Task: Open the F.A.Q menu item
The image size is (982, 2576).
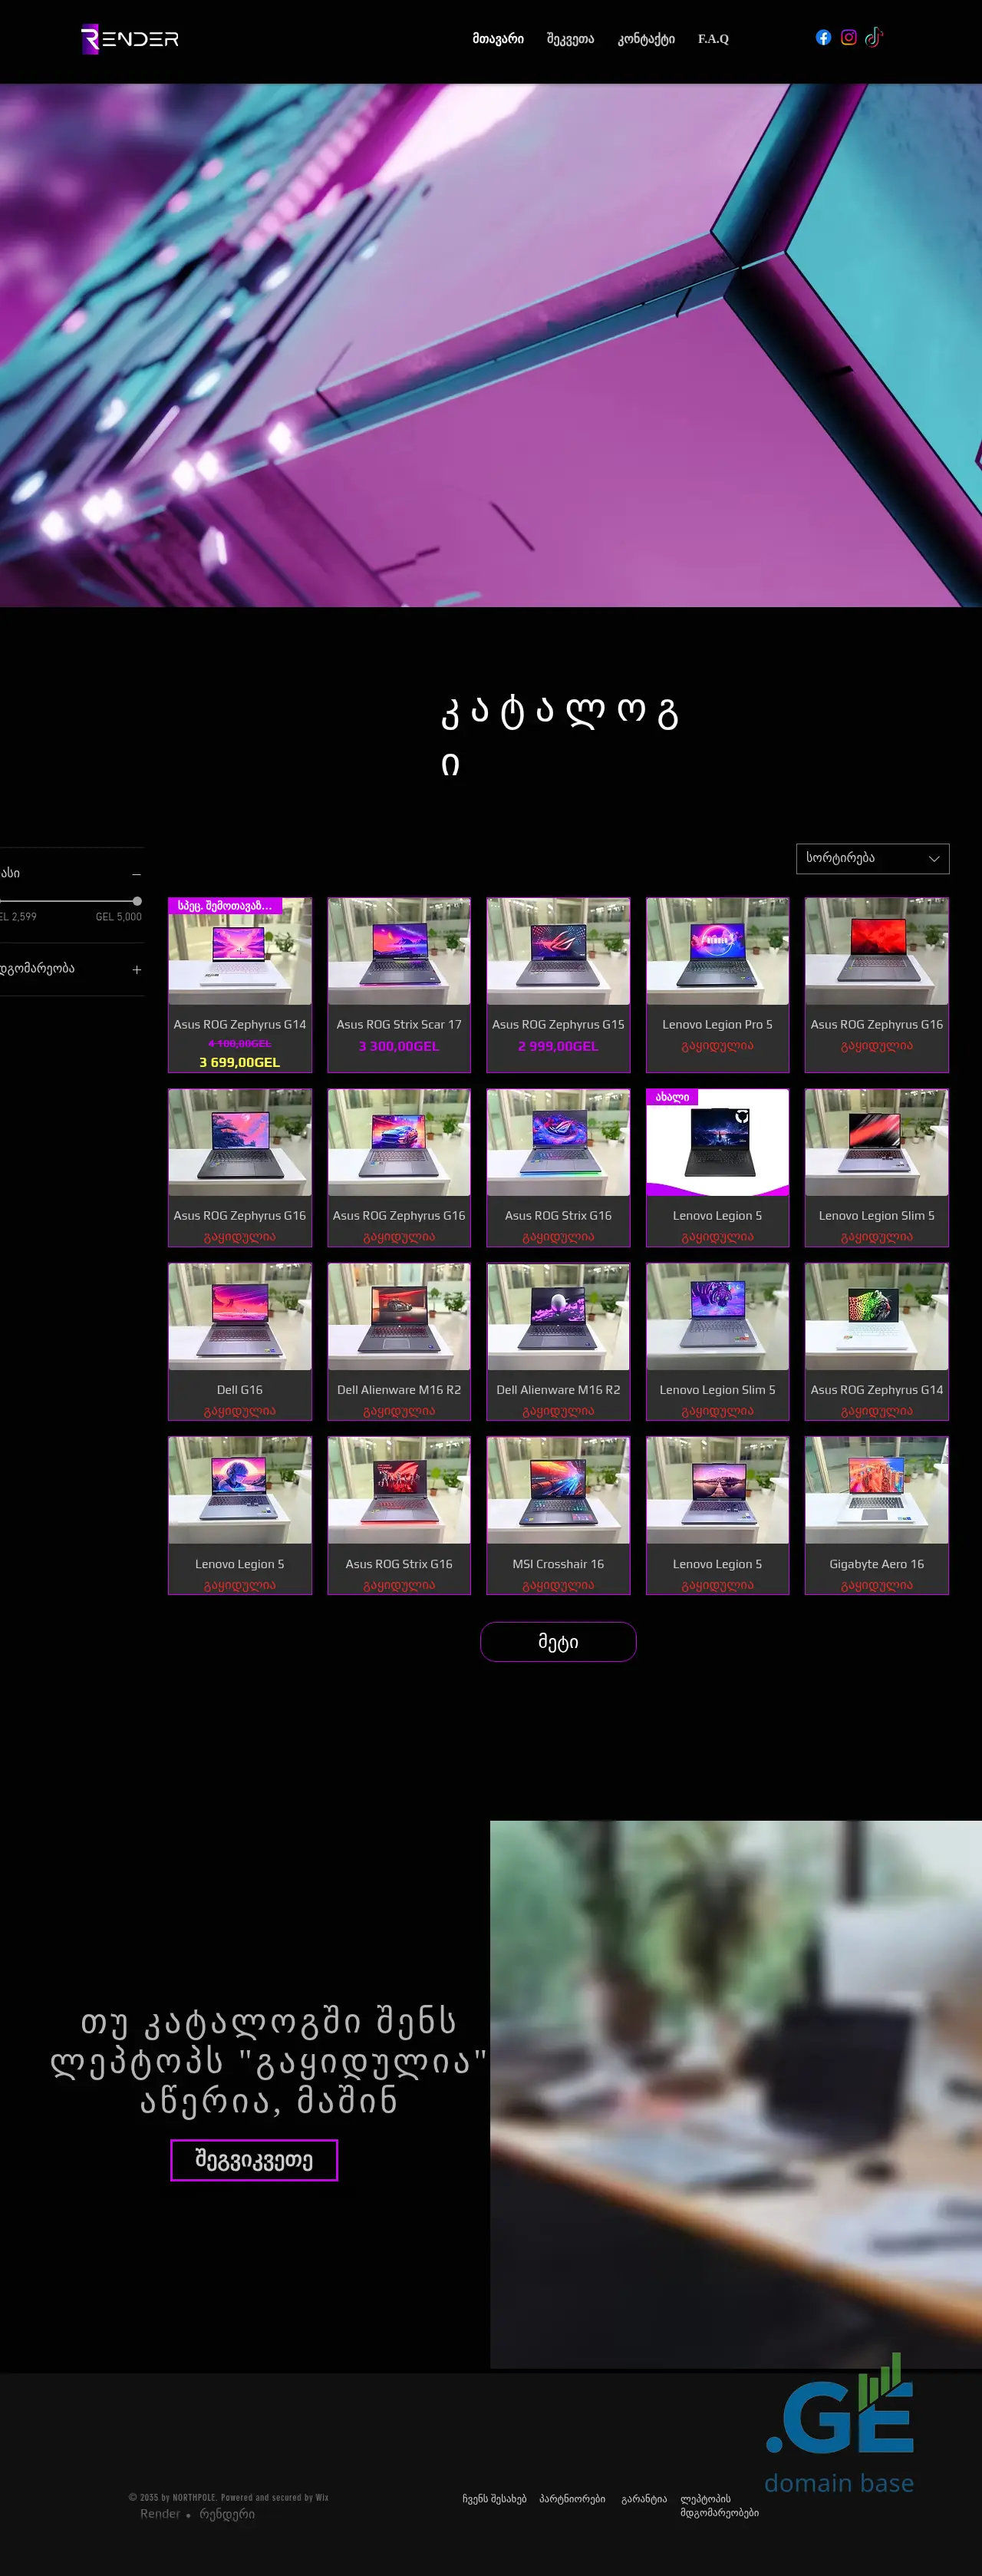Action: point(712,39)
